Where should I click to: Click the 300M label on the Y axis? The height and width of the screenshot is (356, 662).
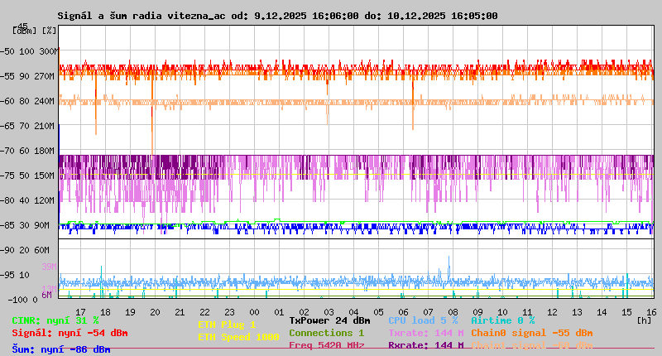[50, 51]
